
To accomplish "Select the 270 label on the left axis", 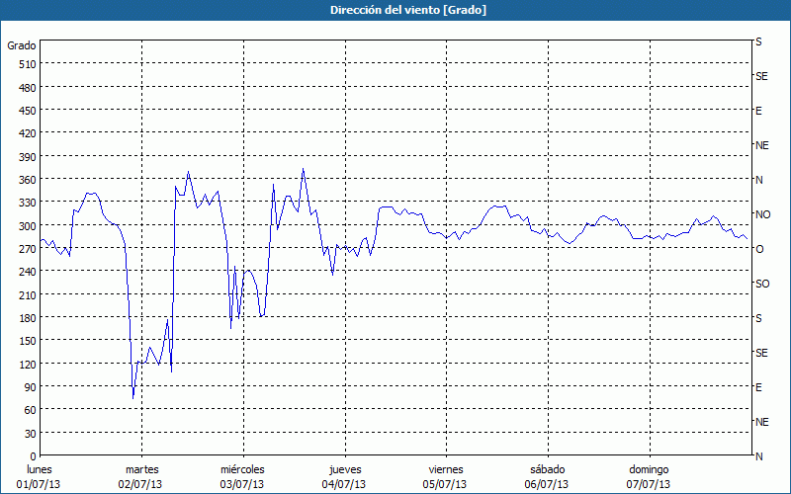I will coord(25,249).
